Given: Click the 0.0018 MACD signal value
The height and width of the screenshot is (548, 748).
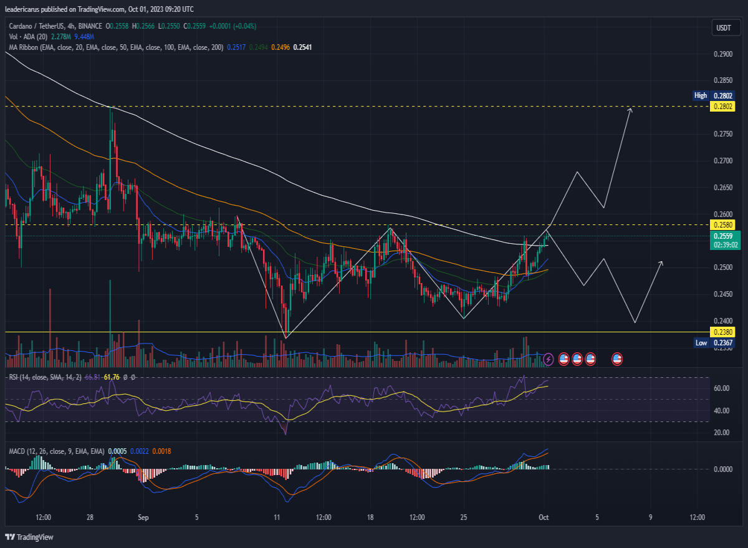Looking at the screenshot, I should (x=161, y=450).
